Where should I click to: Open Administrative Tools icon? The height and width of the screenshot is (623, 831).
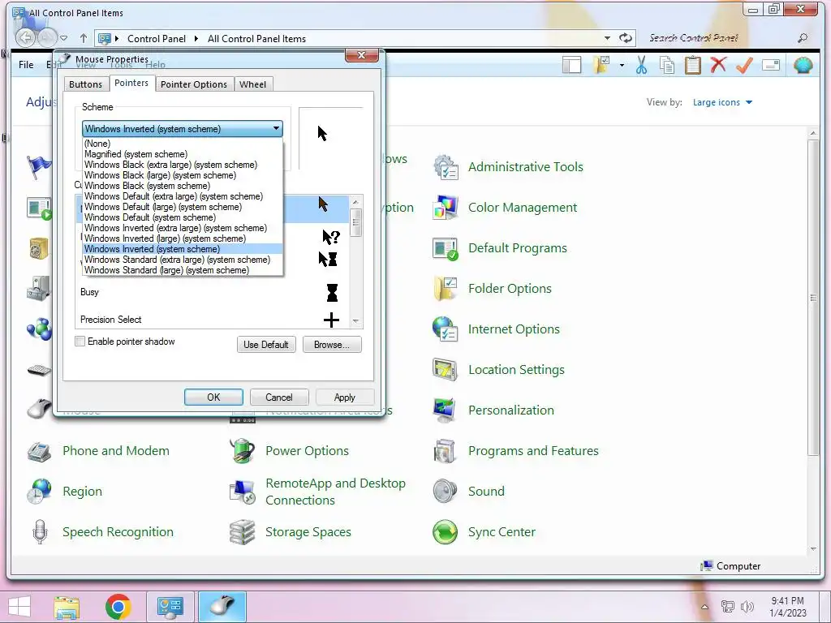[446, 167]
